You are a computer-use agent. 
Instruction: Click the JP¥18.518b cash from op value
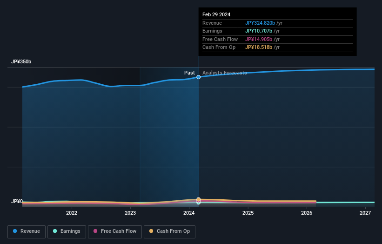point(259,47)
